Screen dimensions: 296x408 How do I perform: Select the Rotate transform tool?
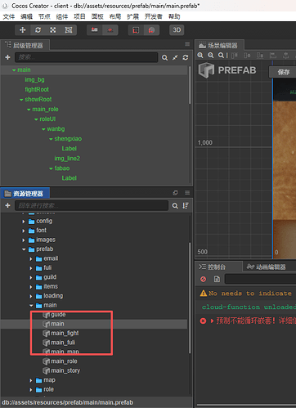coord(38,30)
